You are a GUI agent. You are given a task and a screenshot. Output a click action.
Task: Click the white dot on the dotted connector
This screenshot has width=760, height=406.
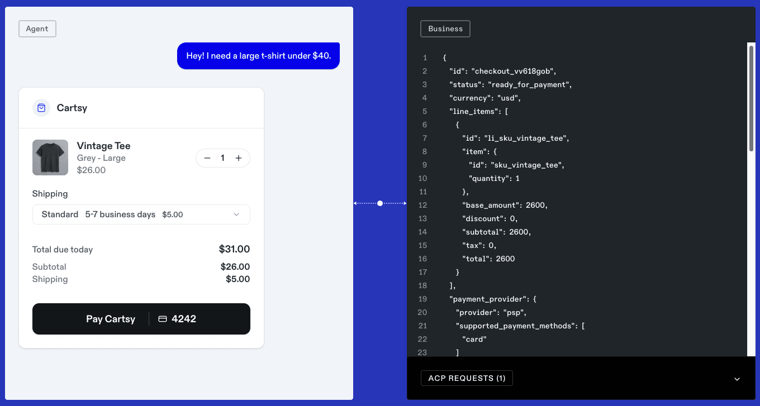click(380, 203)
